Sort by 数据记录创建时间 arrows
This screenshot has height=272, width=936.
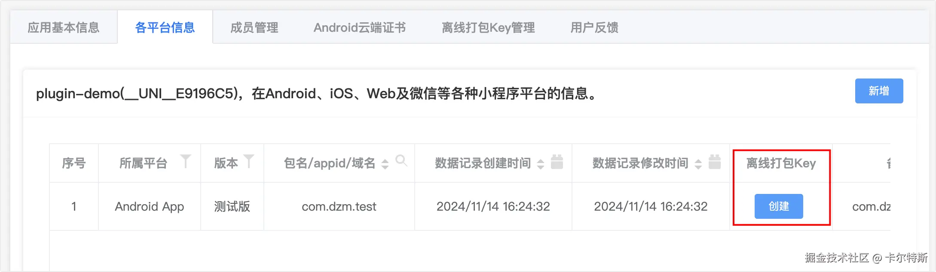point(541,164)
